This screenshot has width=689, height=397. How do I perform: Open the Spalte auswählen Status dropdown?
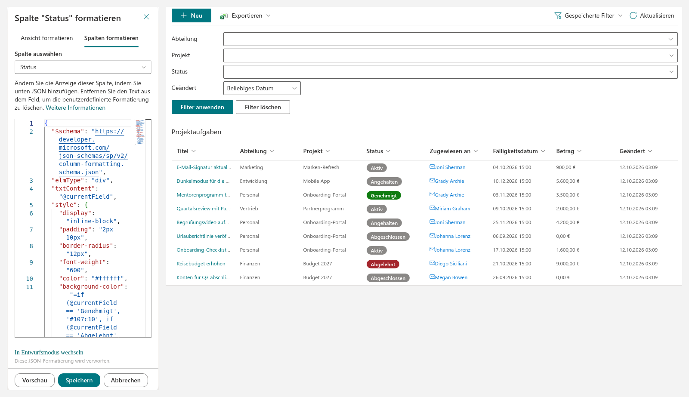(83, 67)
